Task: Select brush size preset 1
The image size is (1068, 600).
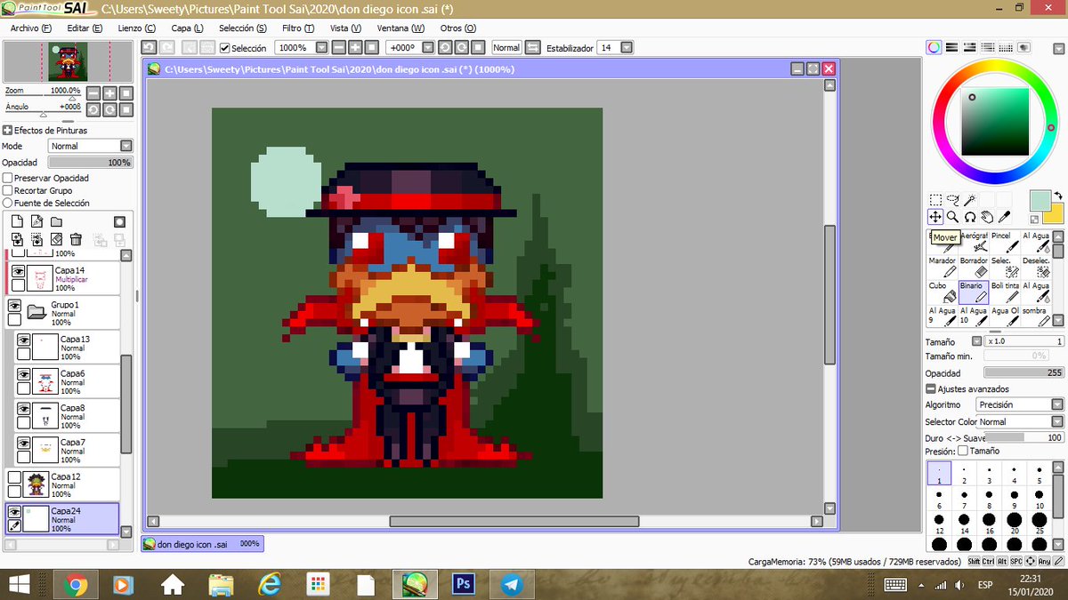Action: [x=939, y=473]
